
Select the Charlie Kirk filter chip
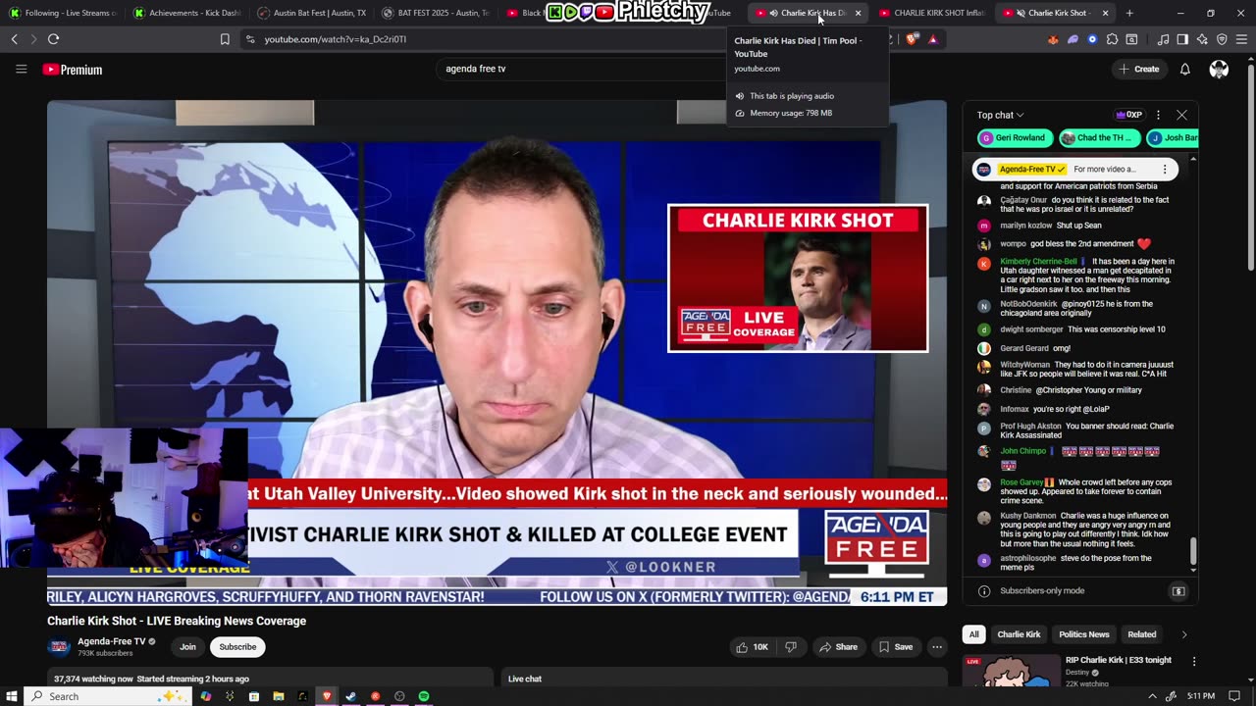click(1019, 634)
